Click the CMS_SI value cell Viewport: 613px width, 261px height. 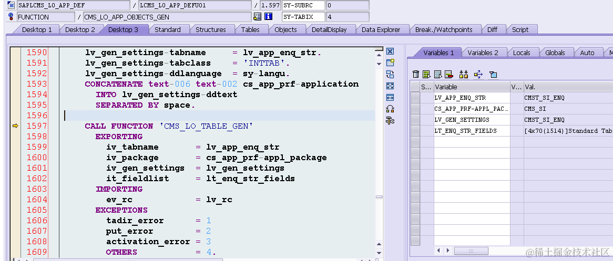[x=568, y=109]
